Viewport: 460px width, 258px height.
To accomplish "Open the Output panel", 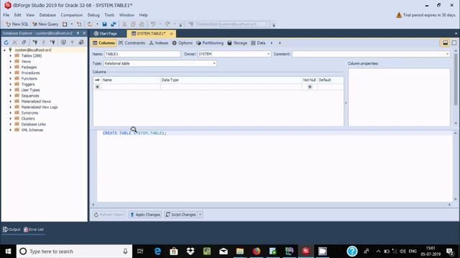I will (x=11, y=229).
